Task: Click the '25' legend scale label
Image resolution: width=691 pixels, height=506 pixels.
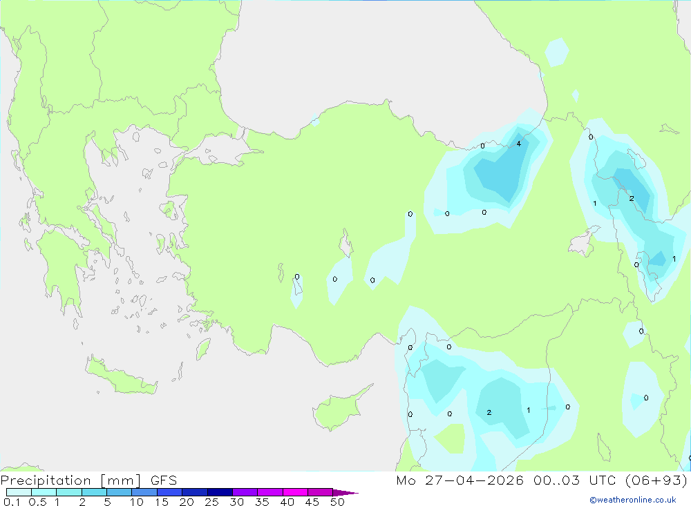Action: [211, 502]
